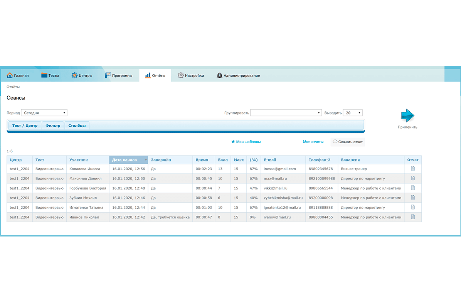Image resolution: width=461 pixels, height=302 pixels.
Task: Click the Сеансы page heading
Action: click(x=16, y=98)
